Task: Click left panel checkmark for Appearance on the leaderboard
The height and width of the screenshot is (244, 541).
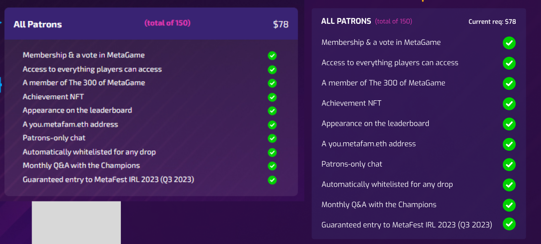Action: 272,111
